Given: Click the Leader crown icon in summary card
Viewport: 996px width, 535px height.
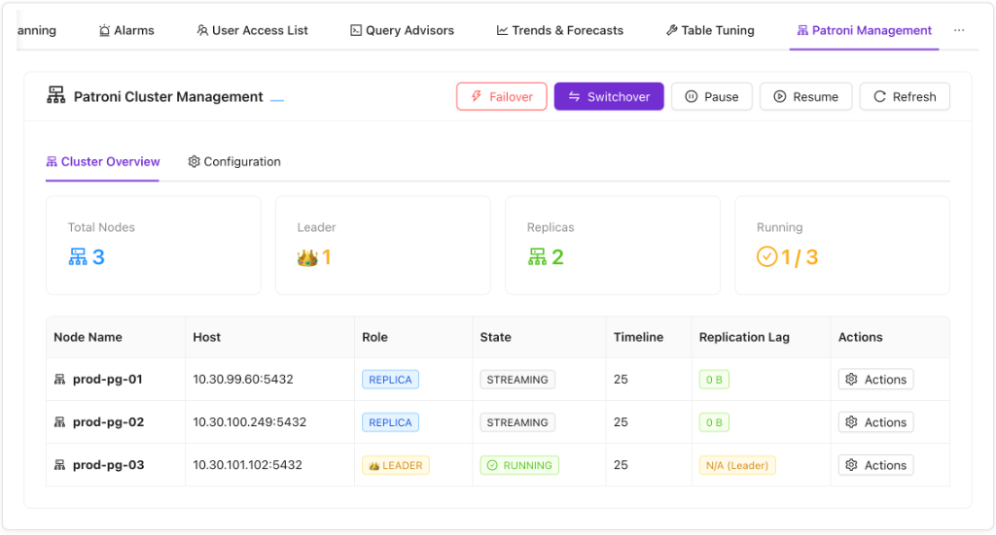Looking at the screenshot, I should pos(307,257).
